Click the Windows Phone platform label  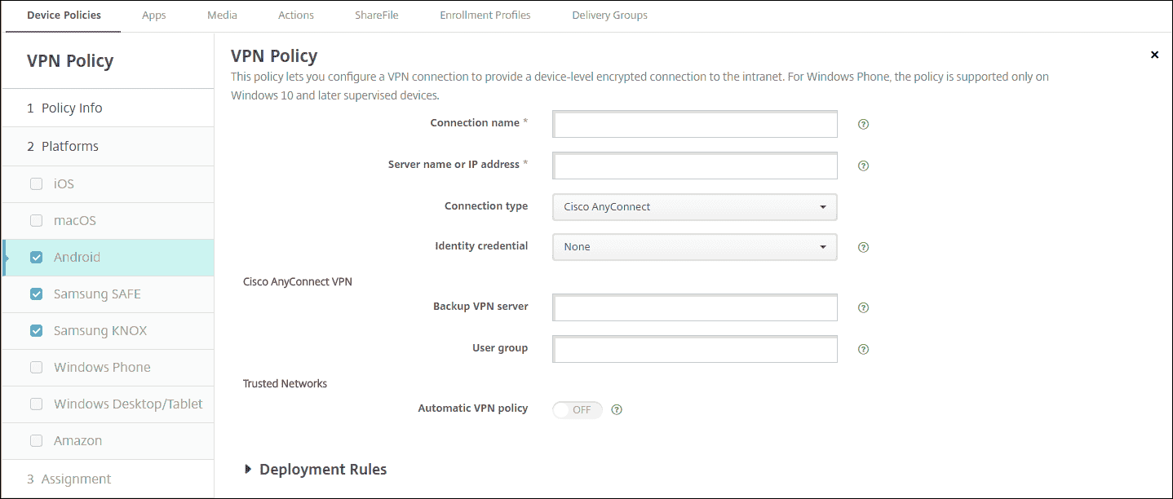[x=102, y=368]
